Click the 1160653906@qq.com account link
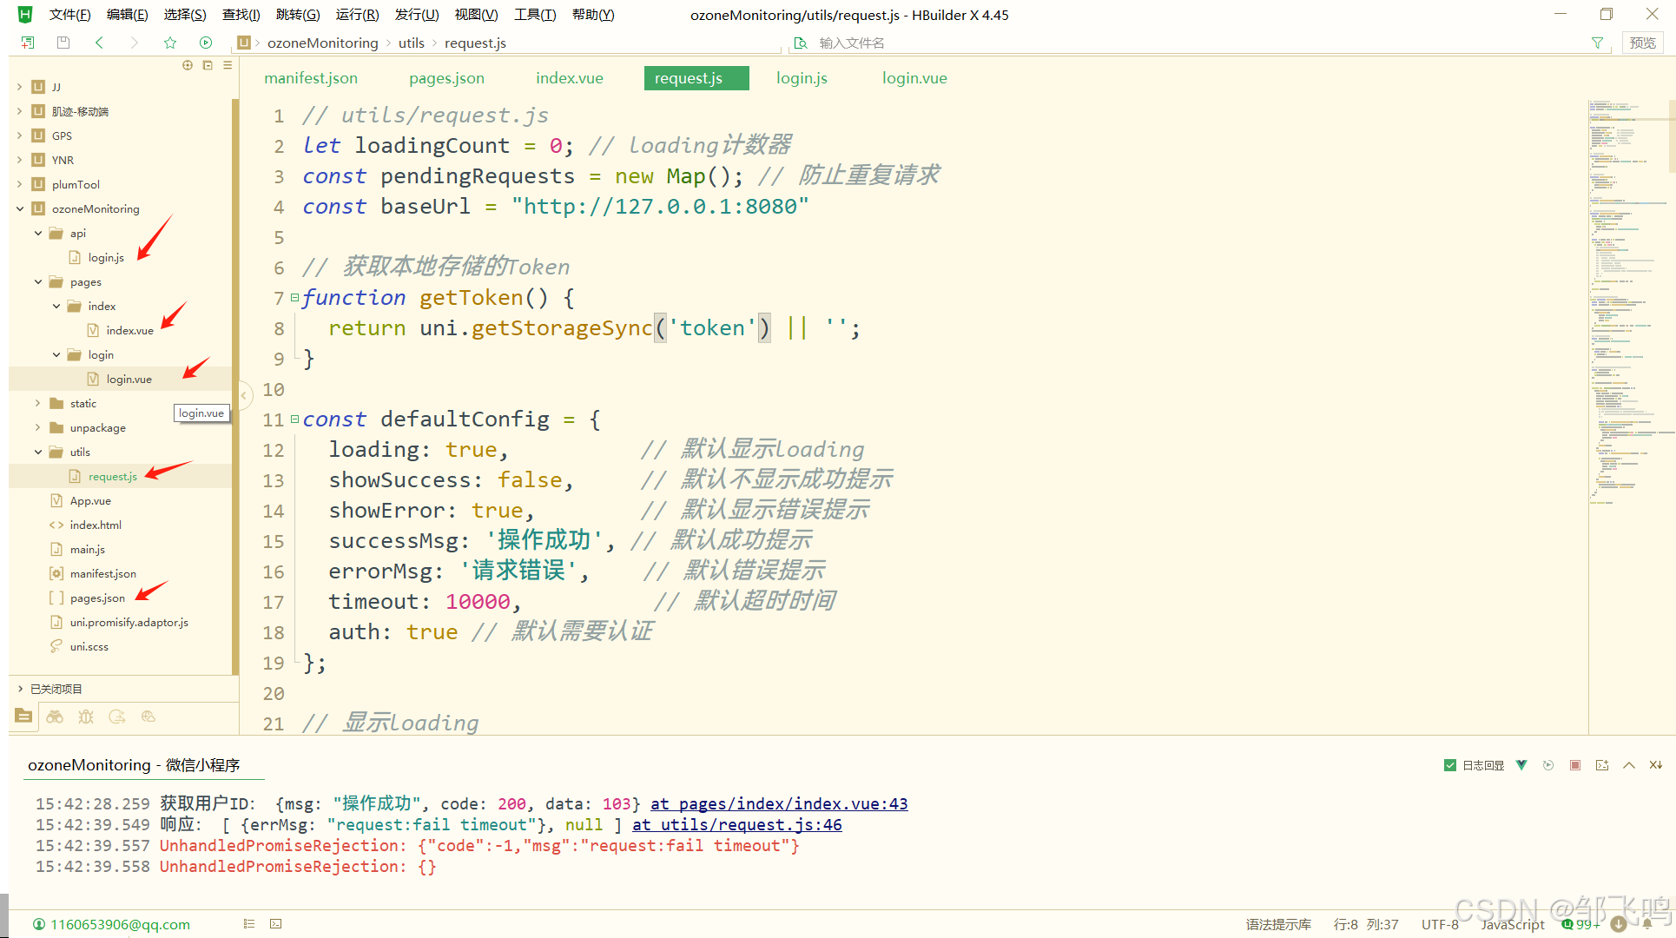The height and width of the screenshot is (938, 1676). (x=120, y=924)
